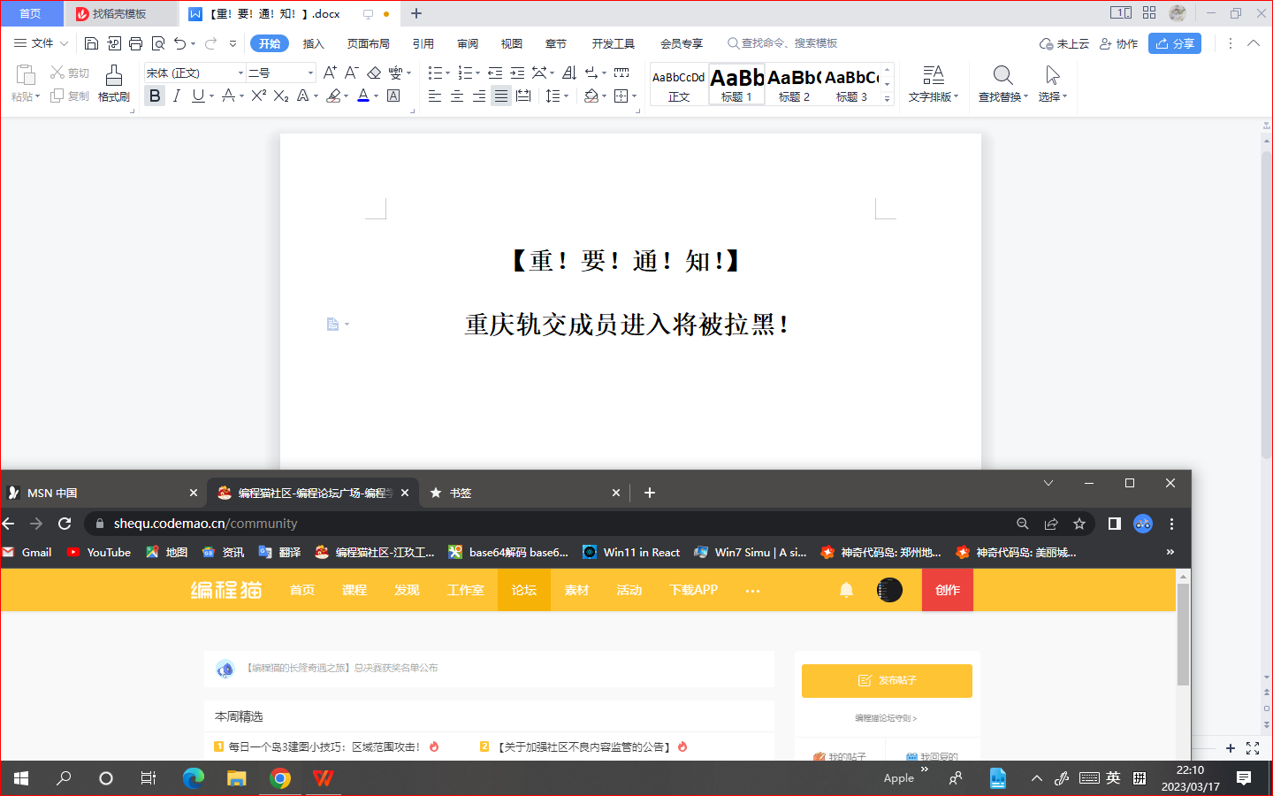This screenshot has width=1273, height=796.
Task: Toggle Bold formatting
Action: pyautogui.click(x=155, y=96)
